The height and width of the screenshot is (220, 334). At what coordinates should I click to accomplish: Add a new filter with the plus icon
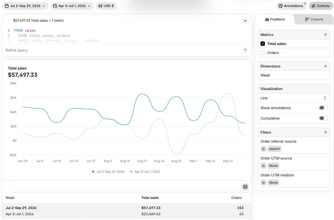326,132
